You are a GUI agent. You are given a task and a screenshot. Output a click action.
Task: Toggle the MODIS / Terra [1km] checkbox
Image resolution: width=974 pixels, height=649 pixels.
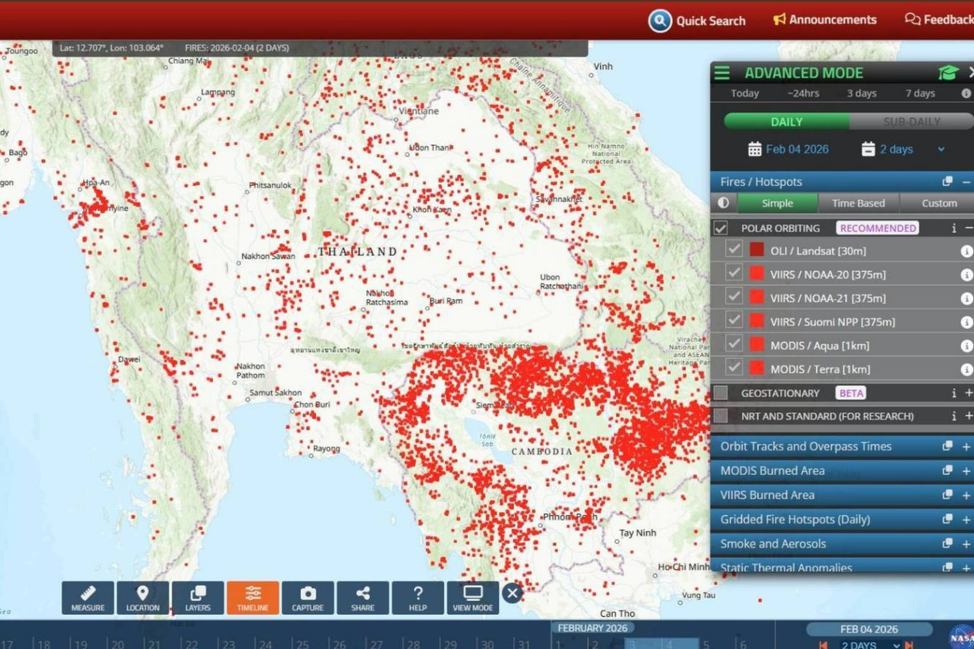[734, 368]
